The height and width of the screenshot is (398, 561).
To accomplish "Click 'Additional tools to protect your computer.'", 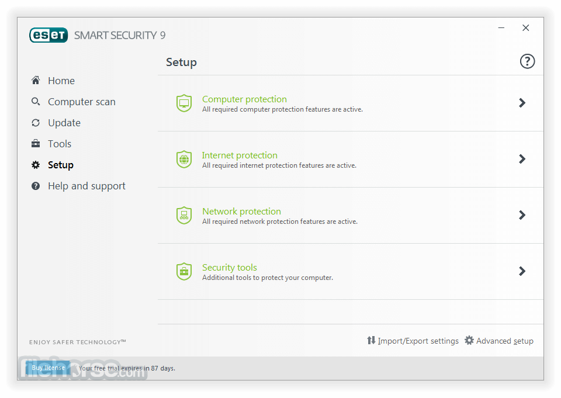I will (x=267, y=278).
